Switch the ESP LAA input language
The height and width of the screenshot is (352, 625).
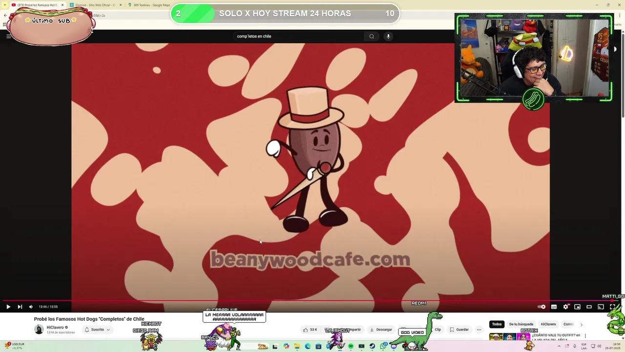tap(584, 346)
